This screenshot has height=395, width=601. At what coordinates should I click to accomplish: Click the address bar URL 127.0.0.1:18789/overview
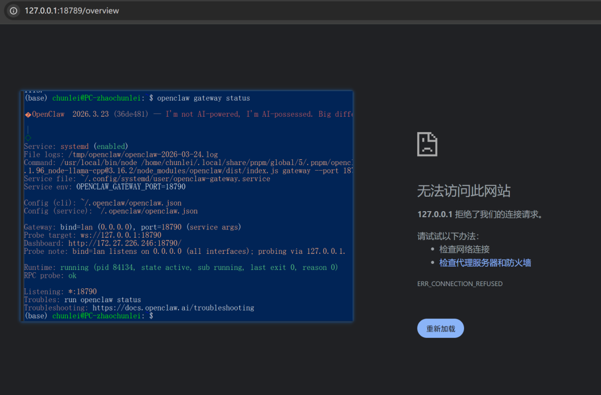pos(72,11)
